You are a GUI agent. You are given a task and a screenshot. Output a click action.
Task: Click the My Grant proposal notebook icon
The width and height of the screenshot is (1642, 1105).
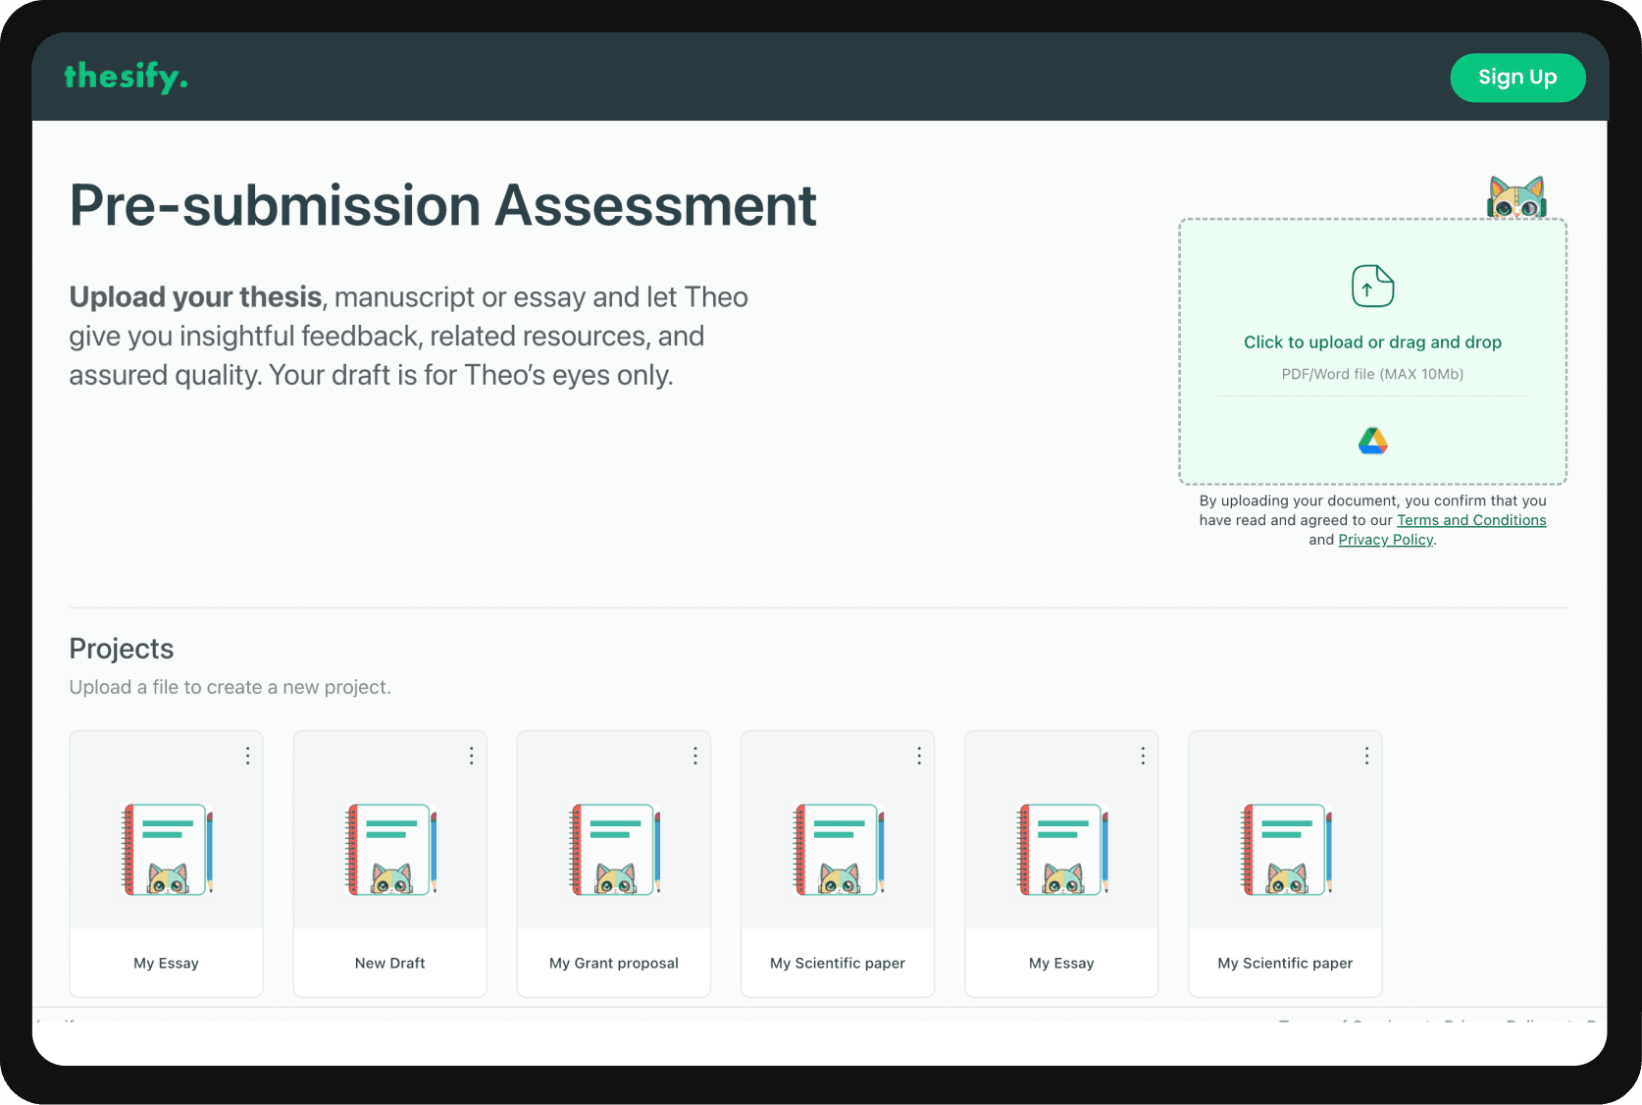[613, 850]
